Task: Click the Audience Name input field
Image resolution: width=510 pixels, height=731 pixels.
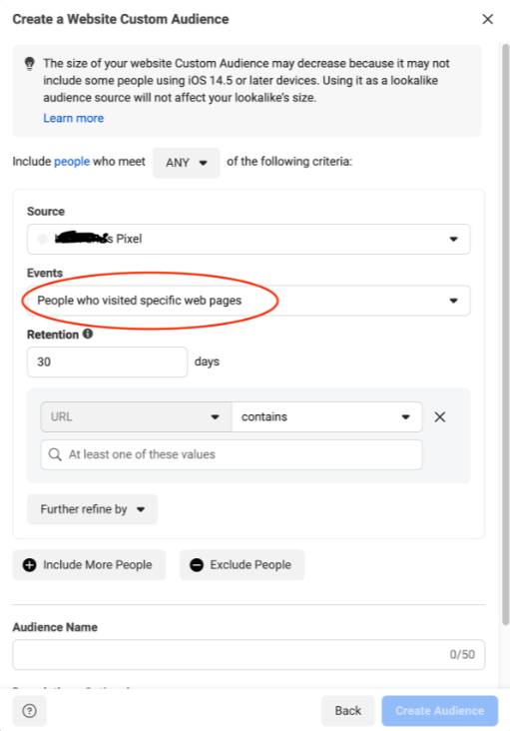Action: 249,654
